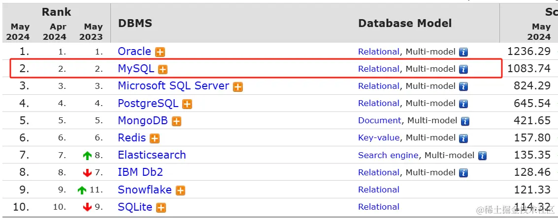
Task: Expand the plus icon next to Oracle
Action: click(x=160, y=52)
